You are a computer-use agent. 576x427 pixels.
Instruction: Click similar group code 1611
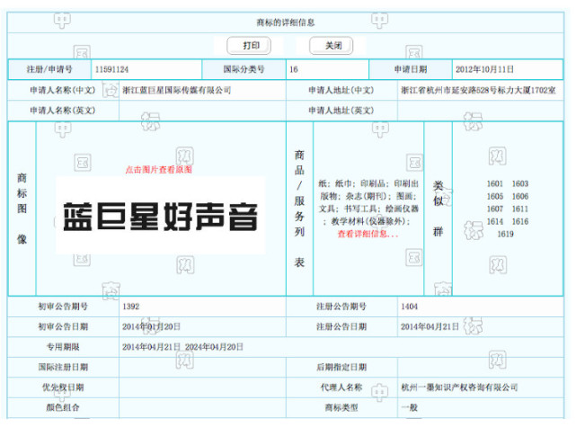(520, 209)
